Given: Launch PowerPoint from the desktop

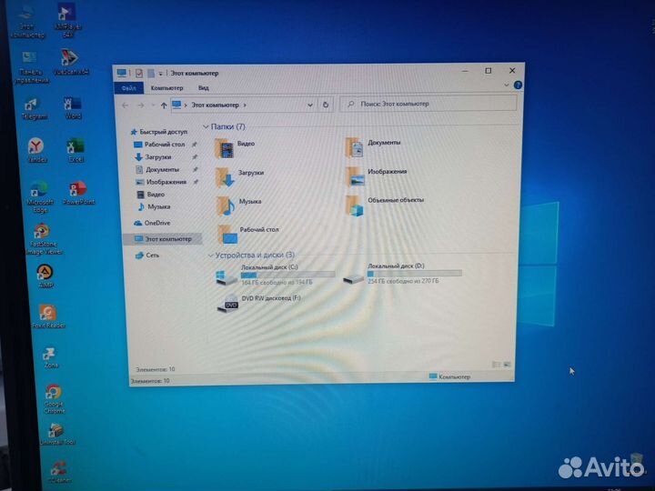Looking at the screenshot, I should pos(78,189).
